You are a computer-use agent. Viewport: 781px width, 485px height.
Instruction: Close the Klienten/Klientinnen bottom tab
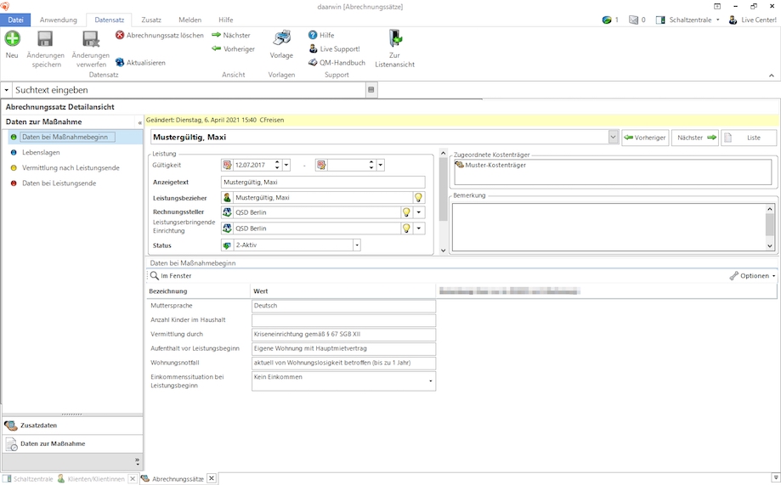[132, 478]
